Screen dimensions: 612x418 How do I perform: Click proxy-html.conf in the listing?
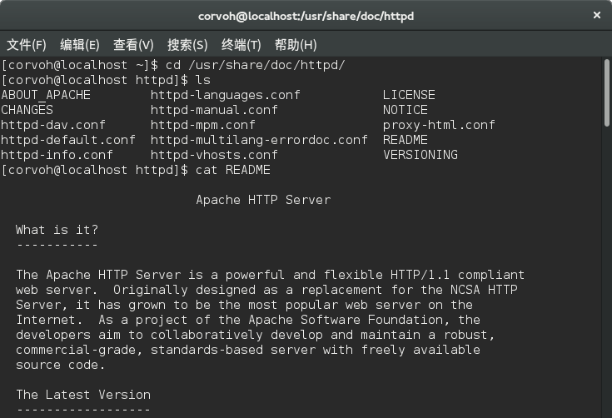coord(439,125)
